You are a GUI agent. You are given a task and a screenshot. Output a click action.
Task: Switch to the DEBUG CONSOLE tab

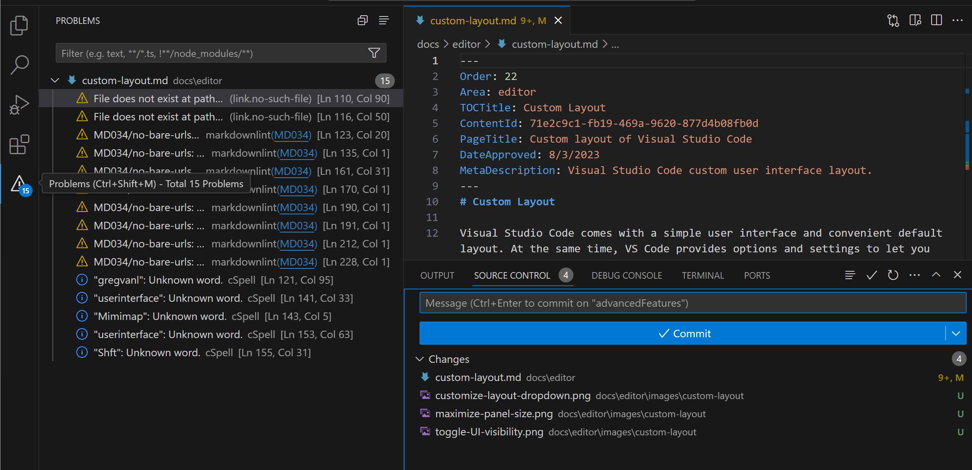tap(626, 275)
